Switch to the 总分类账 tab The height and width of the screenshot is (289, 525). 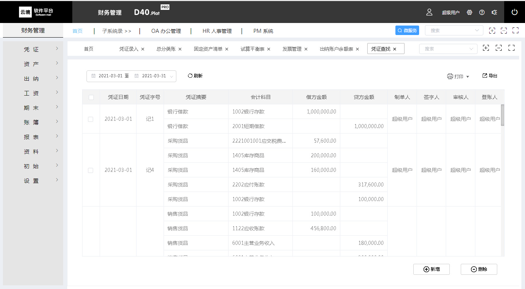166,49
